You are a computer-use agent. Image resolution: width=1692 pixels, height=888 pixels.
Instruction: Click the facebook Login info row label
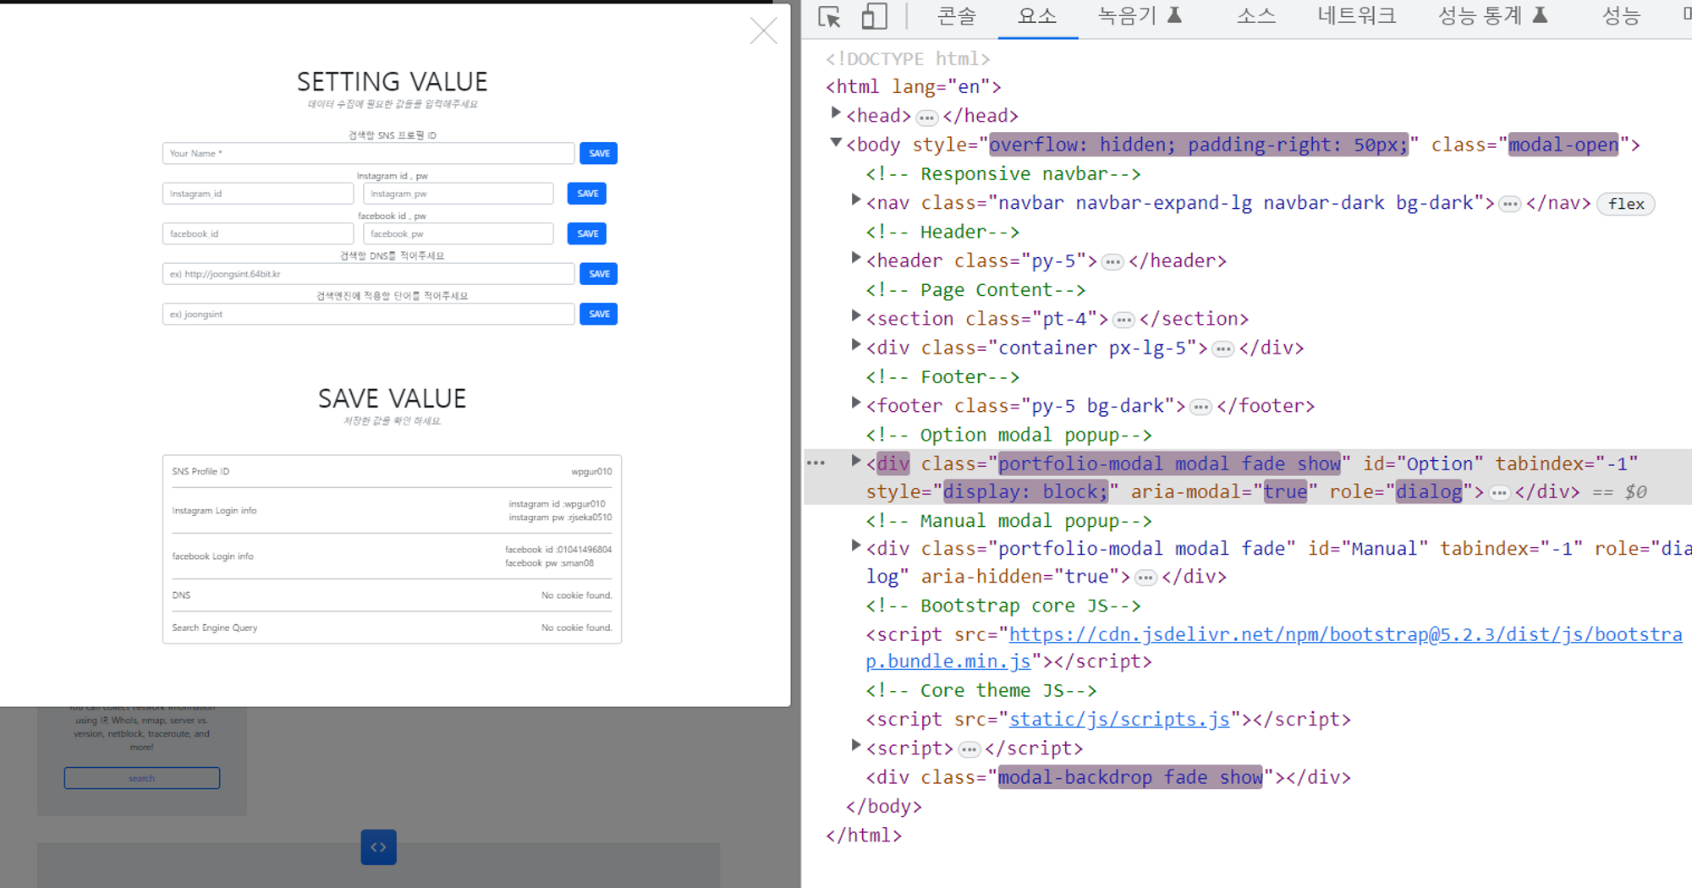coord(212,556)
